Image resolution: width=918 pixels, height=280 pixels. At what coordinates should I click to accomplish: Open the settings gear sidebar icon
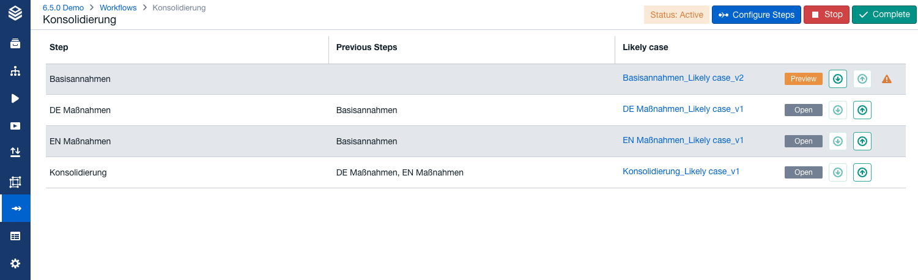[x=15, y=263]
